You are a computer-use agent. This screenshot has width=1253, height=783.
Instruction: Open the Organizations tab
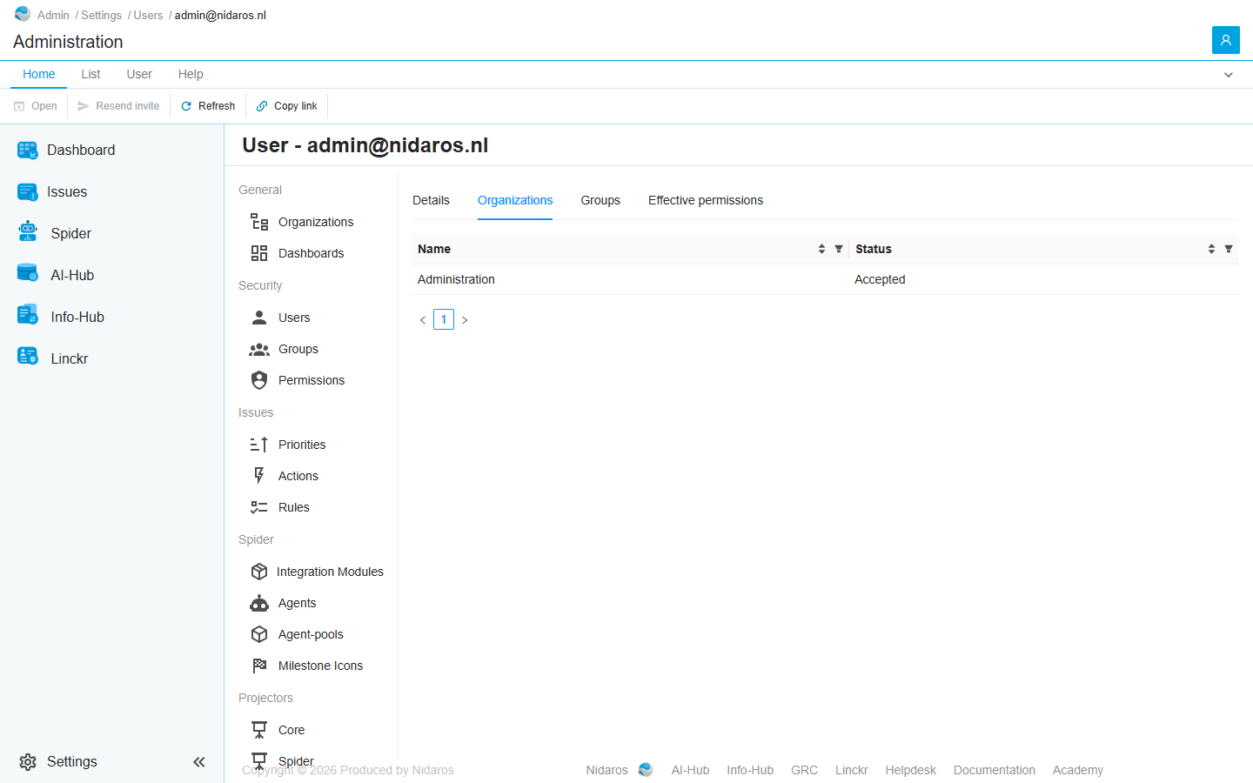click(x=515, y=200)
